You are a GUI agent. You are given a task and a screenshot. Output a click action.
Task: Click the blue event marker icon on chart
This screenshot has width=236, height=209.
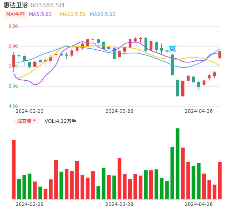pos(172,48)
